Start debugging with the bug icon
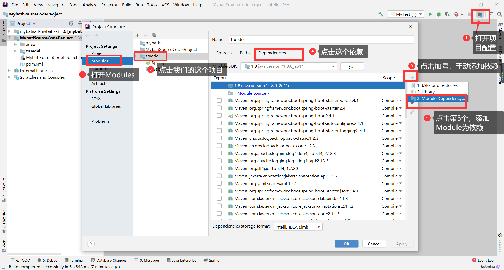 click(x=439, y=14)
